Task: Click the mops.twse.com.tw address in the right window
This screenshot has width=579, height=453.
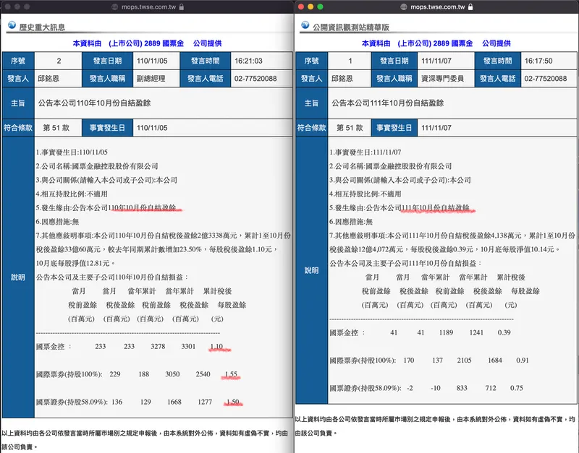Action: [x=438, y=7]
